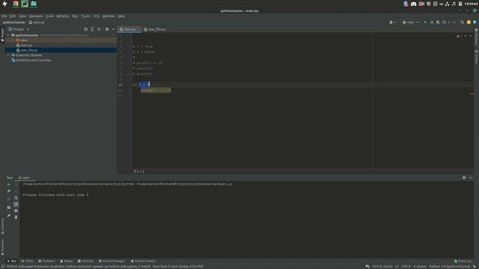Click main.py path link in Run output
This screenshot has height=269, width=479.
pos(184,185)
